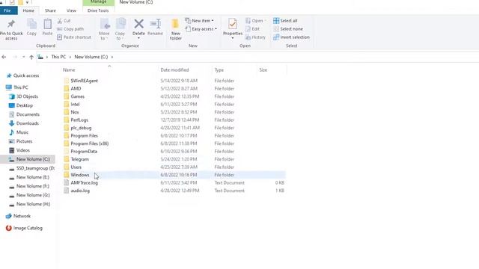Click the Delete X icon
Screen dimensions: 479x269
(x=138, y=24)
